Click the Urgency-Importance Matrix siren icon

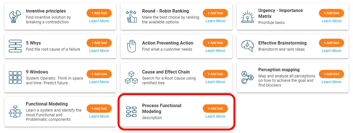(x=247, y=16)
